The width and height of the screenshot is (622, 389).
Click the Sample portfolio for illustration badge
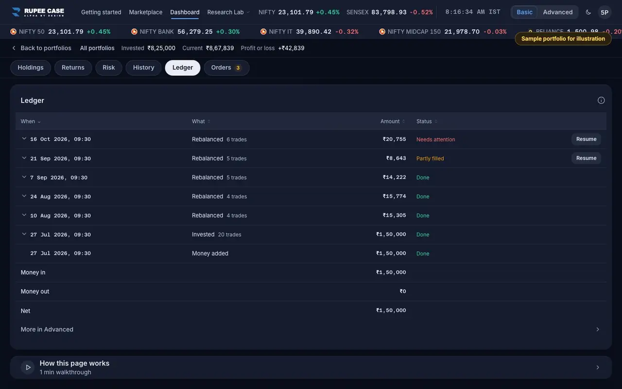pos(563,39)
